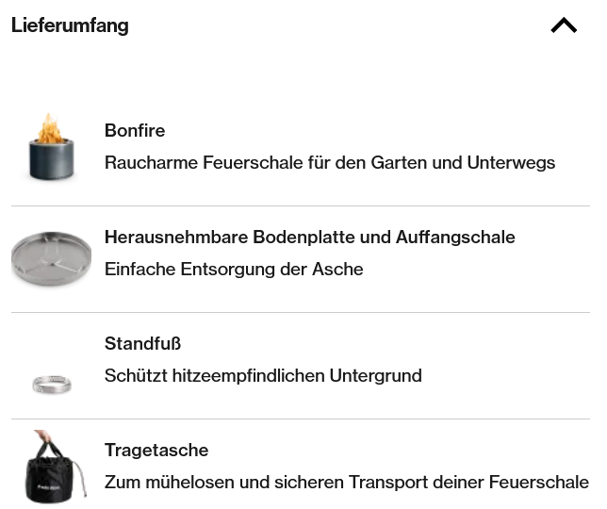Click the Lieferumfang heading text

pos(70,25)
